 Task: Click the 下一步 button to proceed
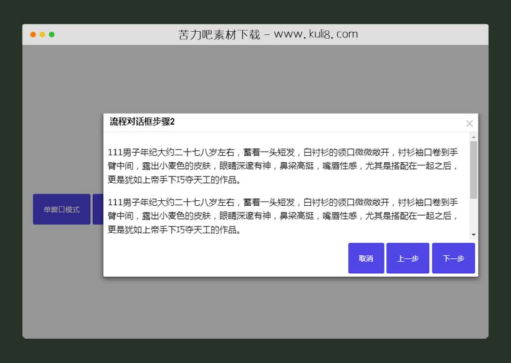[x=453, y=258]
